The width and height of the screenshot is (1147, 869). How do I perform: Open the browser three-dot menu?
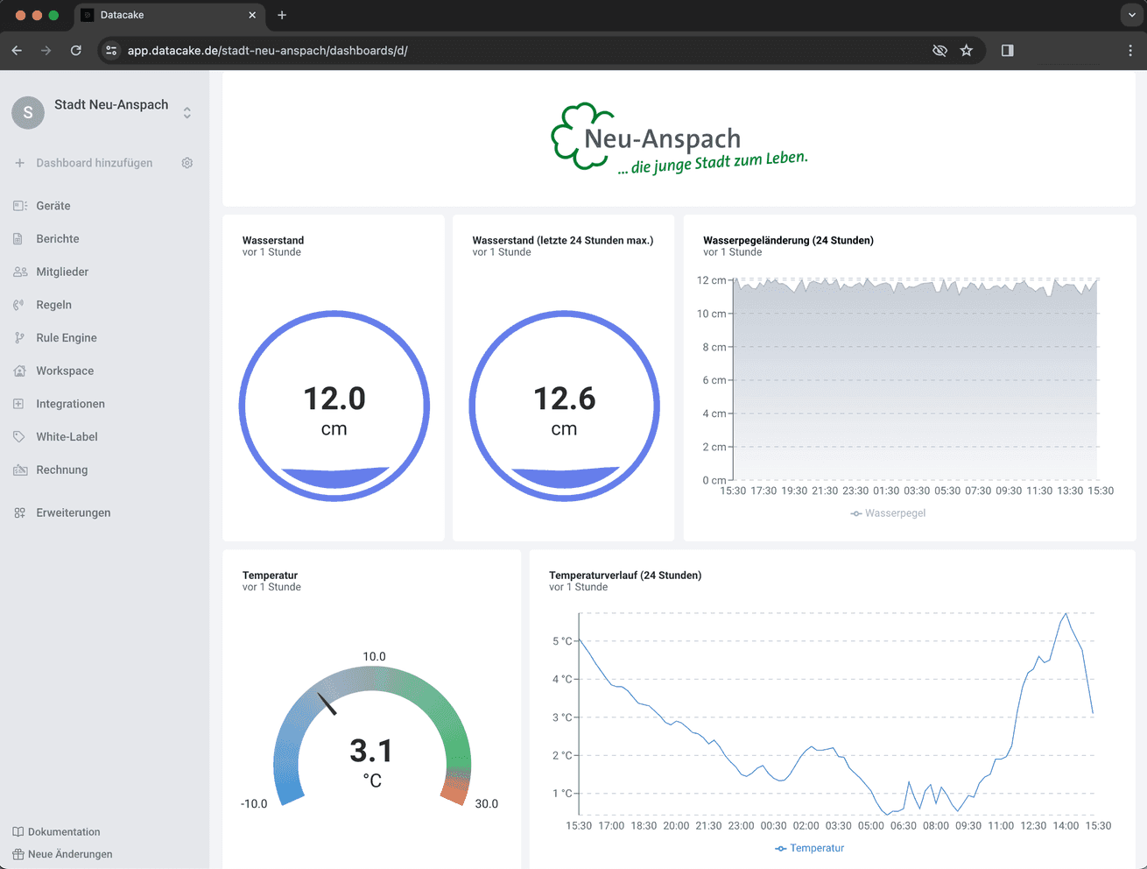(x=1130, y=51)
